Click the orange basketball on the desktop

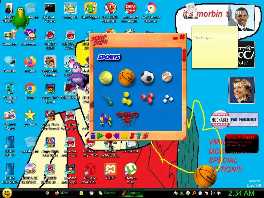[x=205, y=176]
